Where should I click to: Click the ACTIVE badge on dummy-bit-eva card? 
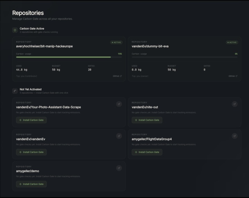(x=232, y=43)
